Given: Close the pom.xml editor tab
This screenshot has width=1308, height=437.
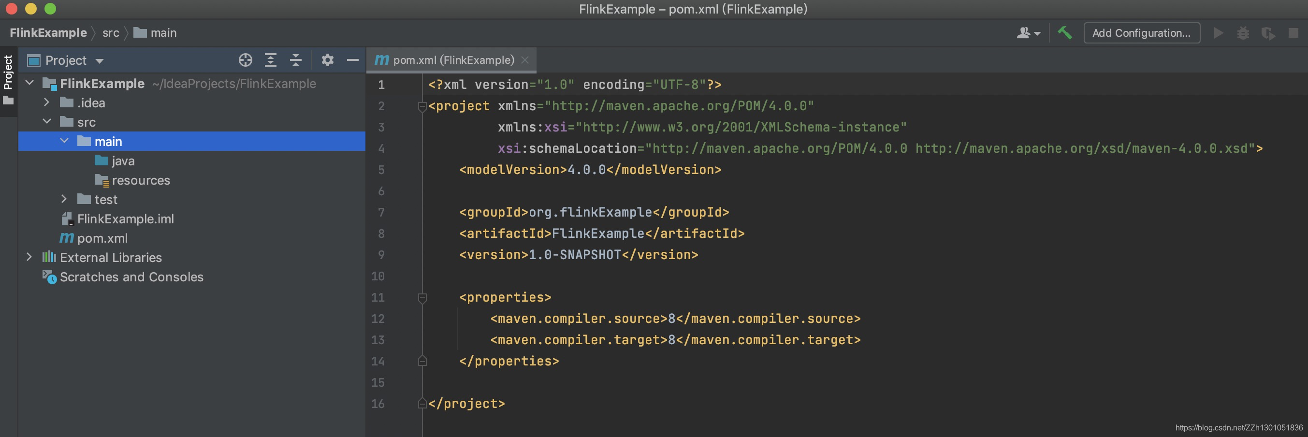Looking at the screenshot, I should pos(525,60).
